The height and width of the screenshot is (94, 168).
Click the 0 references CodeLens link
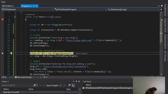[x=30, y=14]
